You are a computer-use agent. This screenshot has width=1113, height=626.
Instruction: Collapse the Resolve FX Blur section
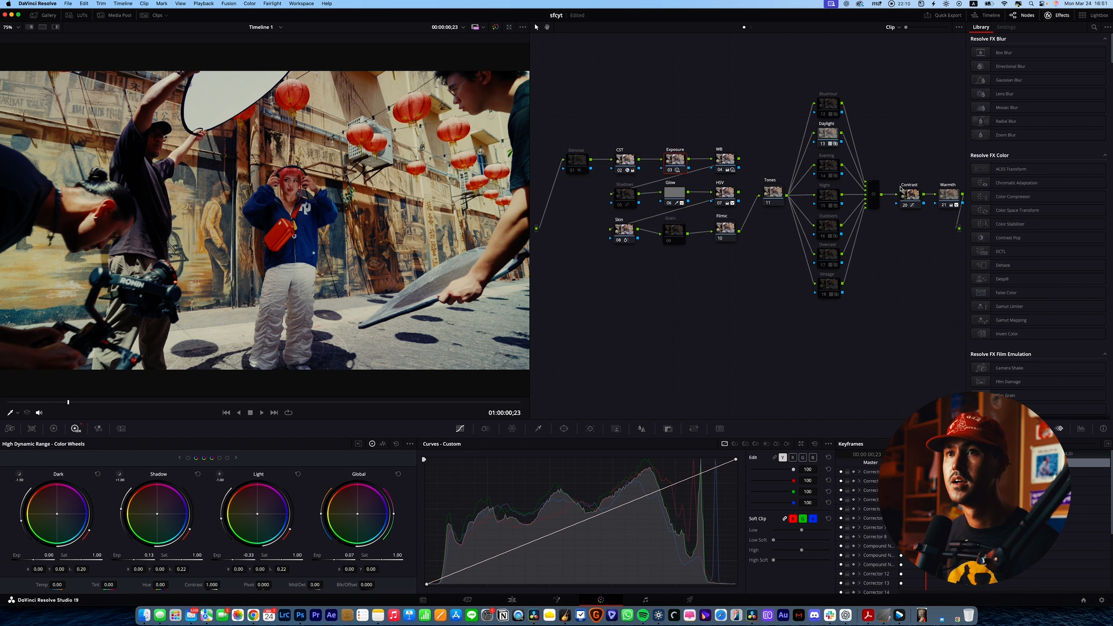point(1105,39)
